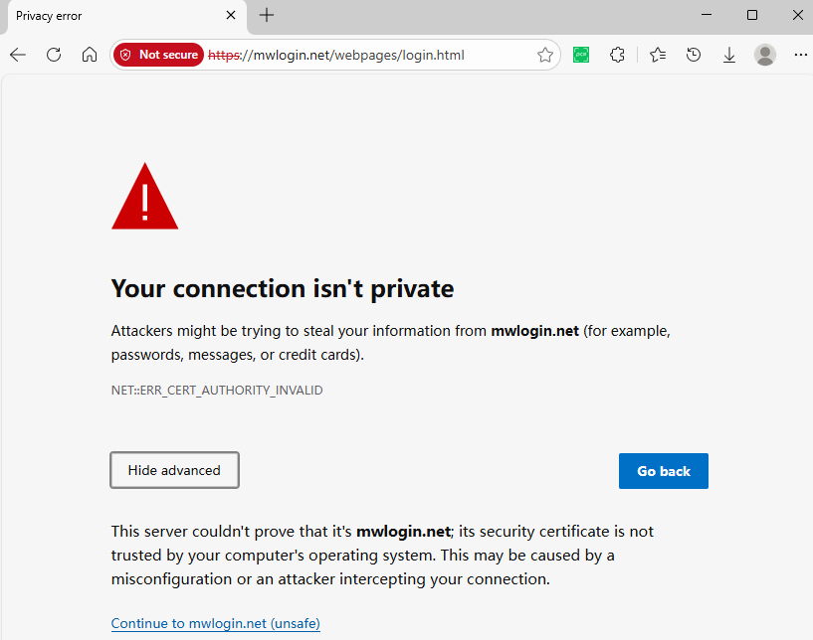
Task: Open the Extensions puzzle-piece icon
Action: pyautogui.click(x=617, y=55)
